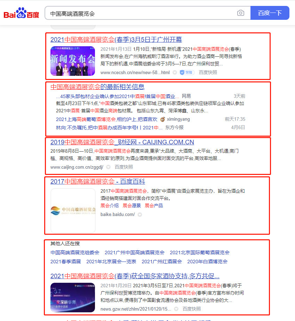The width and height of the screenshot is (295, 321).
Task: Expand dropdown arrow beside caijing.com.cn URL
Action: point(108,167)
